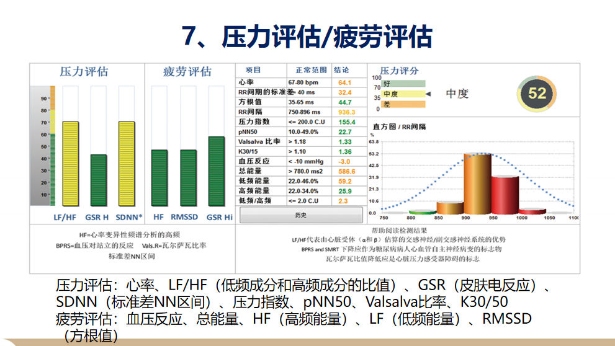Screen dimensions: 615x346
Task: Click the green GSR Hi bar
Action: 216,172
